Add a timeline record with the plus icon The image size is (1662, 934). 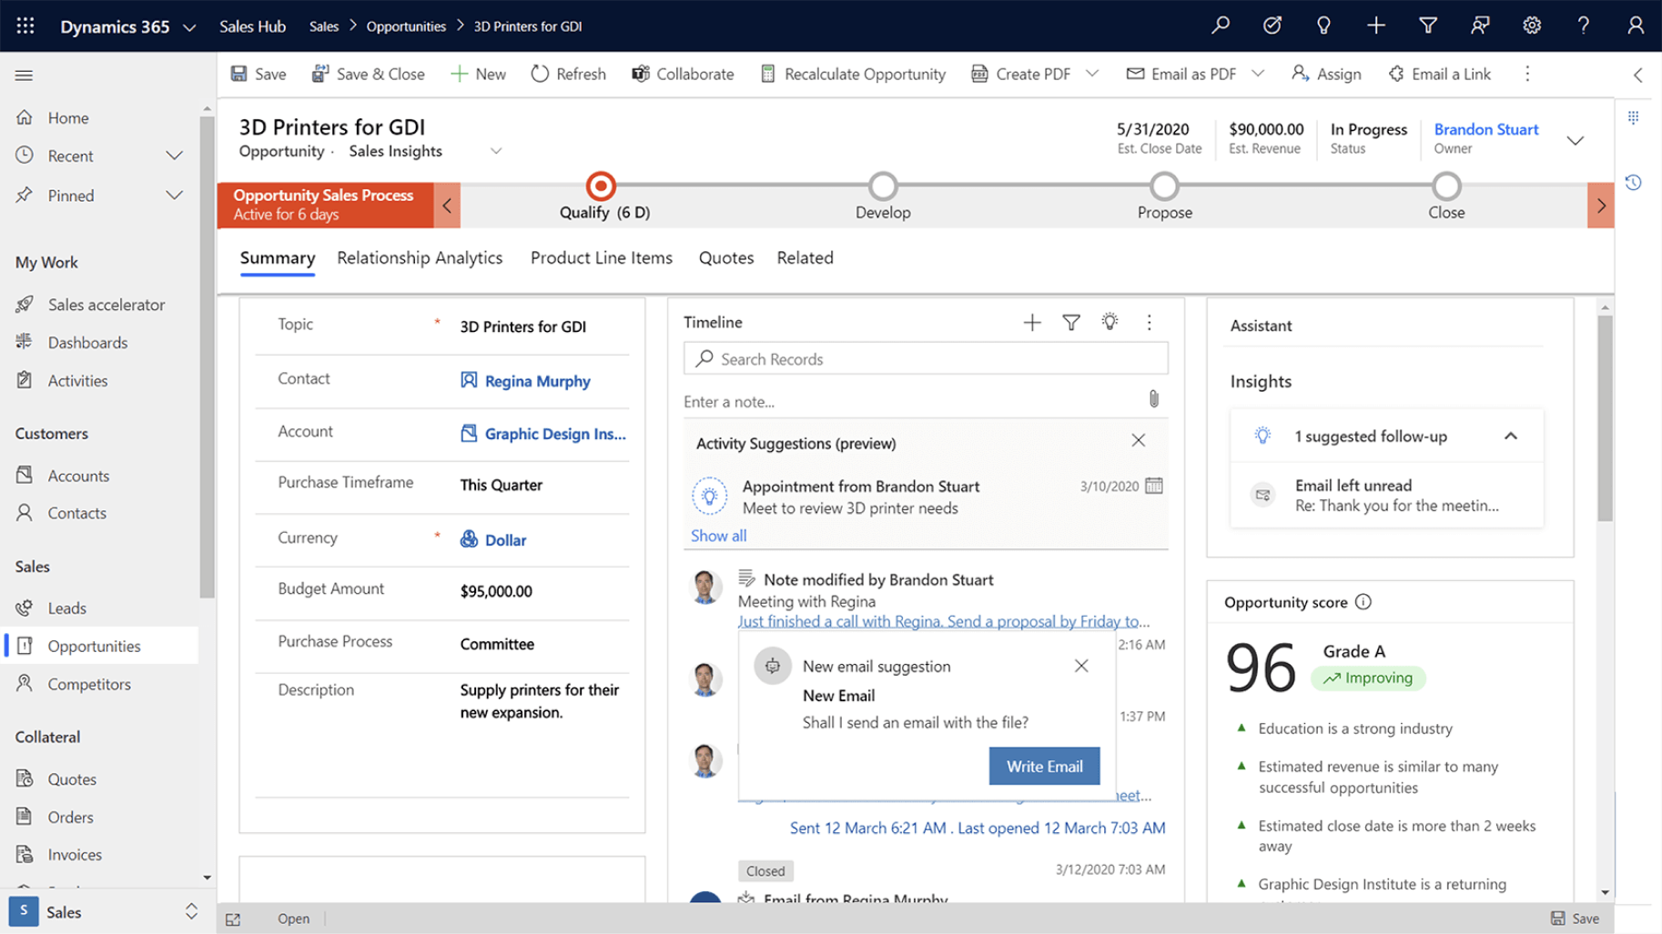coord(1031,322)
